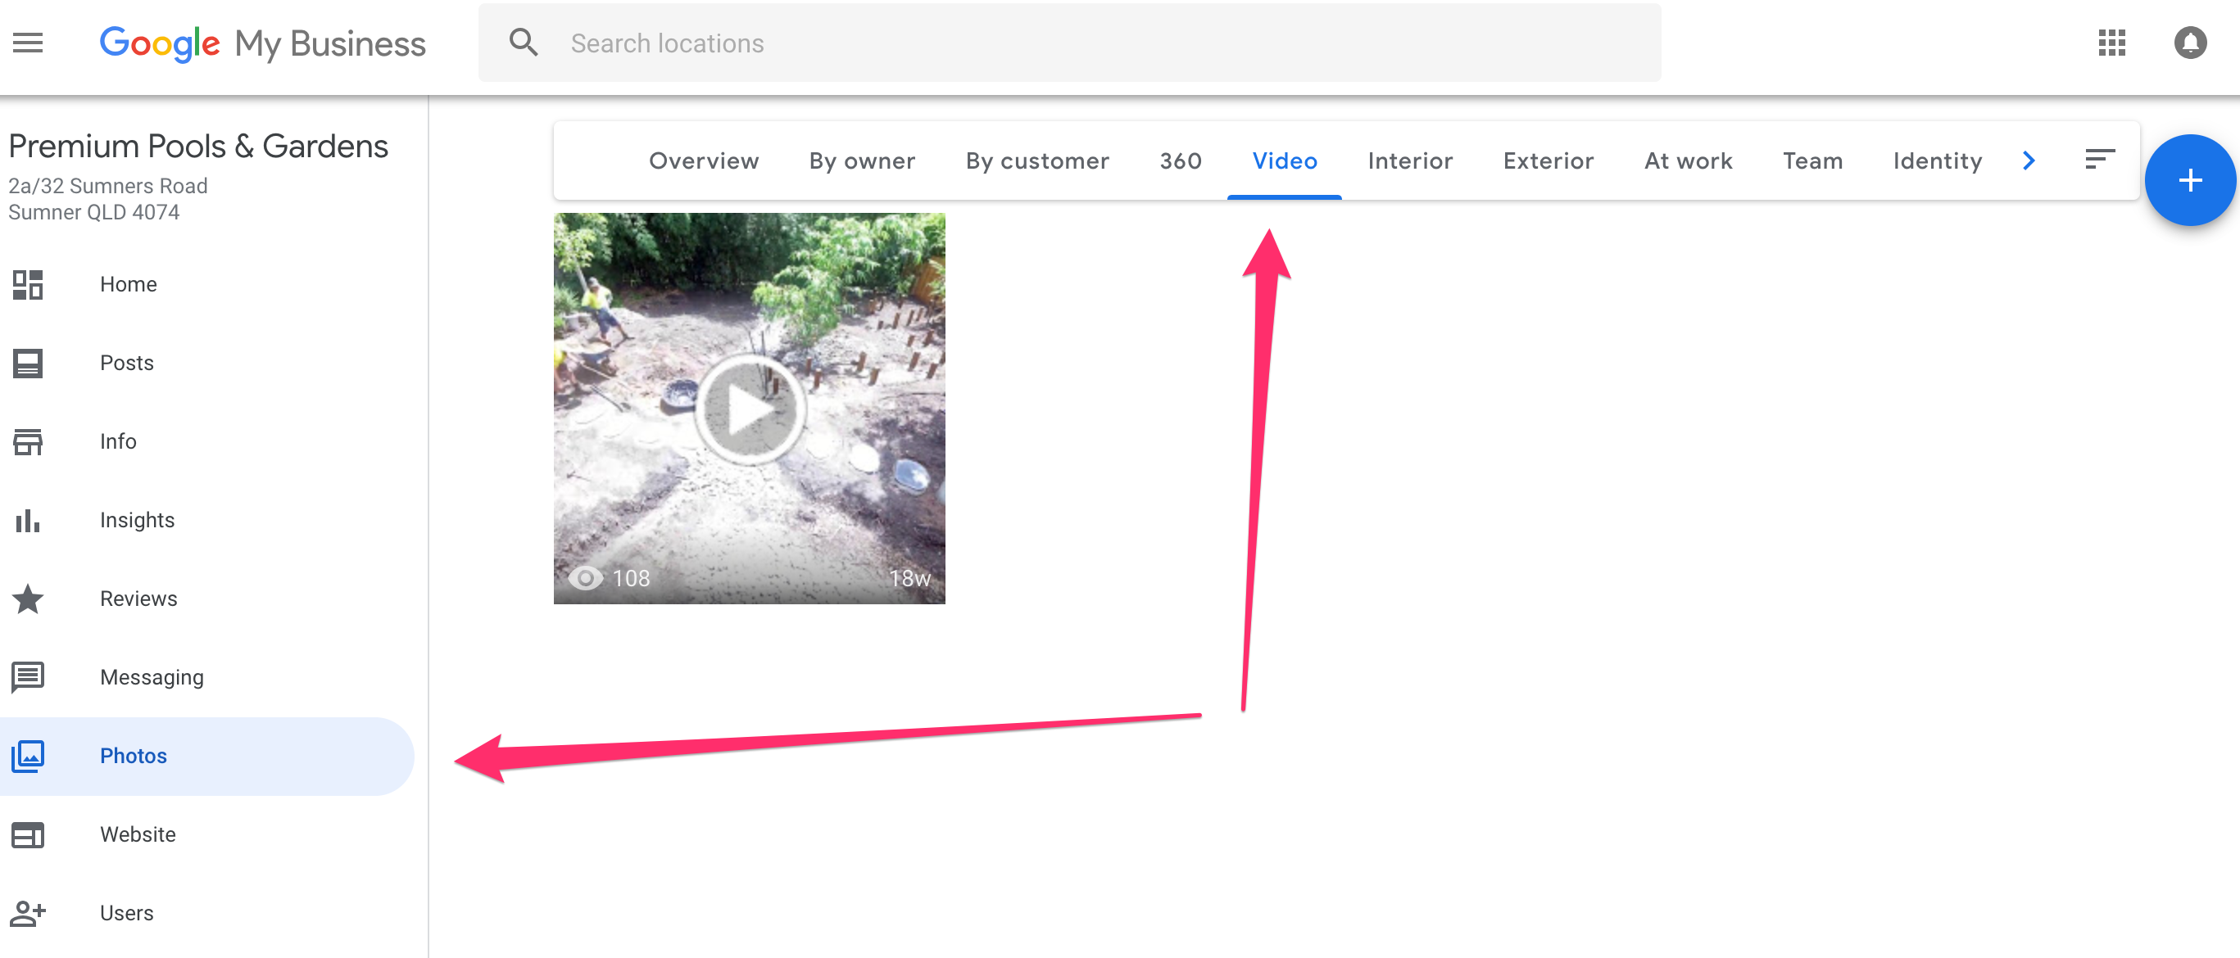Click the Posts sidebar icon
Screen dimensions: 2240x958
coord(28,363)
